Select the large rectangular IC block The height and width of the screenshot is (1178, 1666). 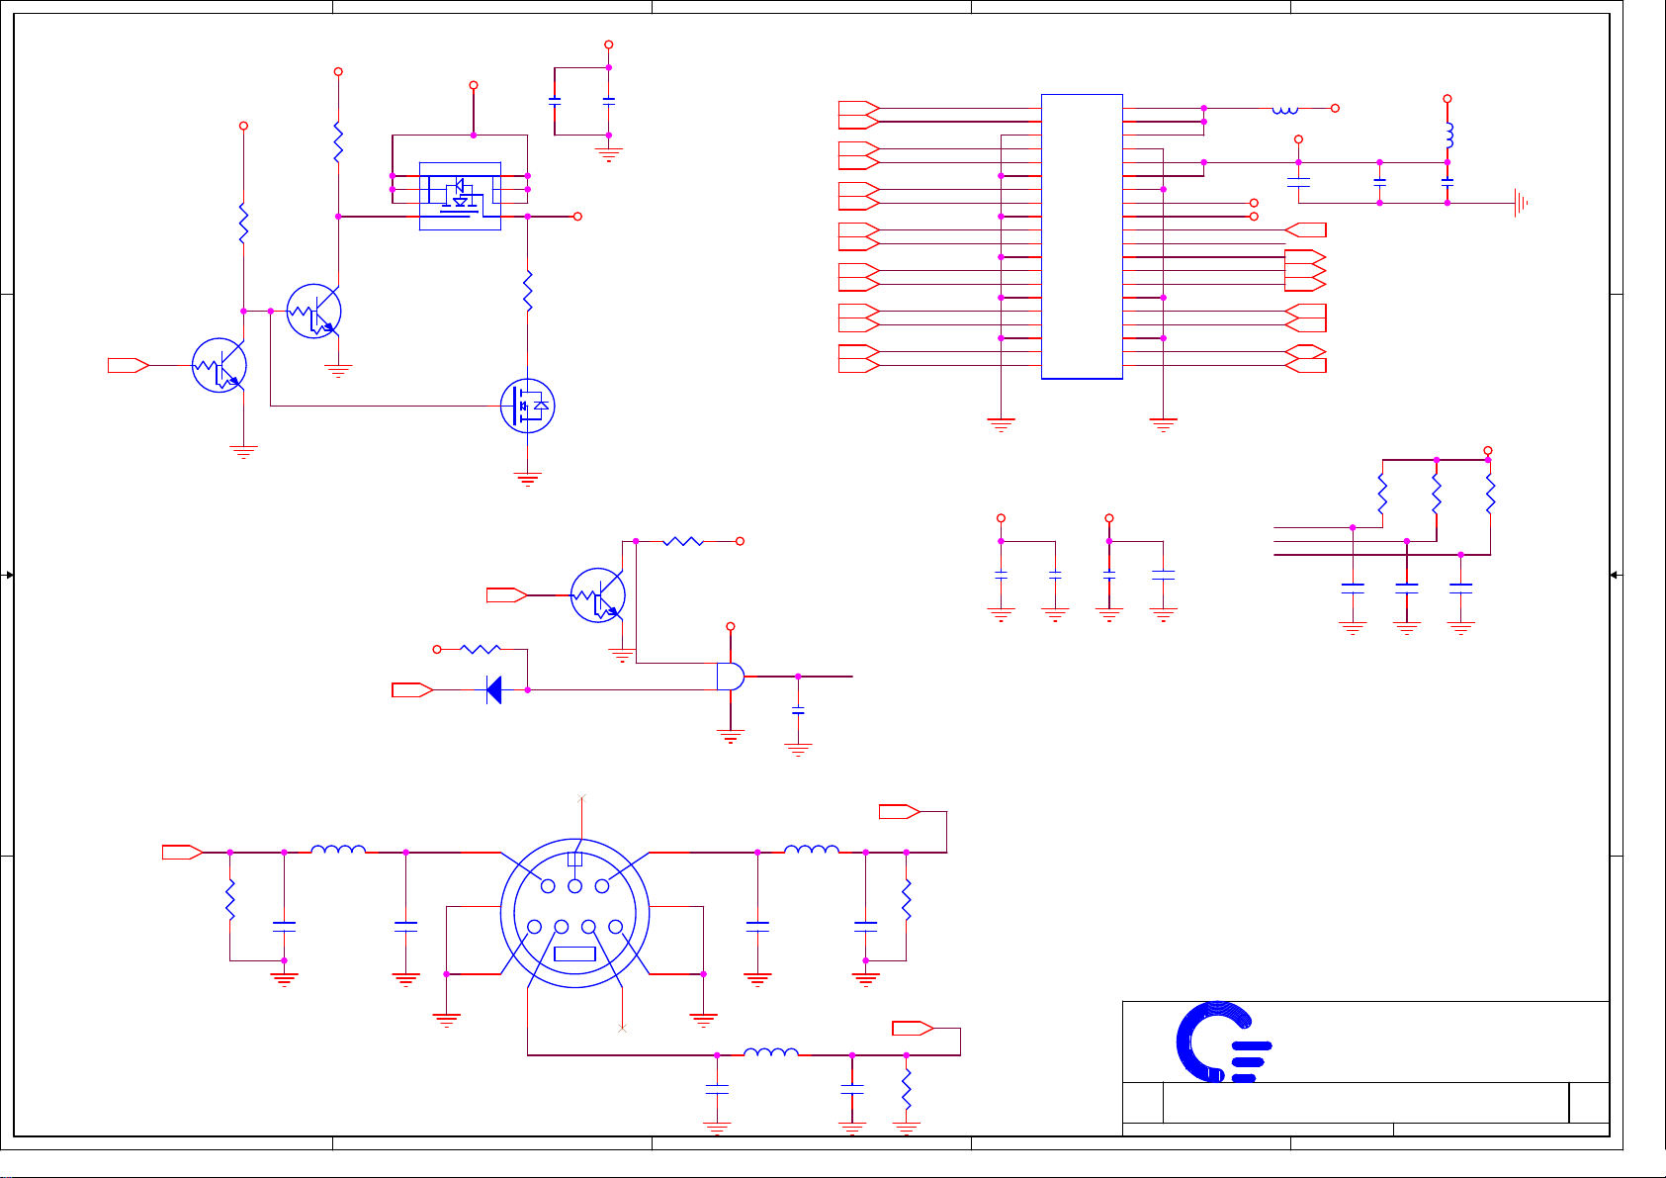click(x=1082, y=236)
